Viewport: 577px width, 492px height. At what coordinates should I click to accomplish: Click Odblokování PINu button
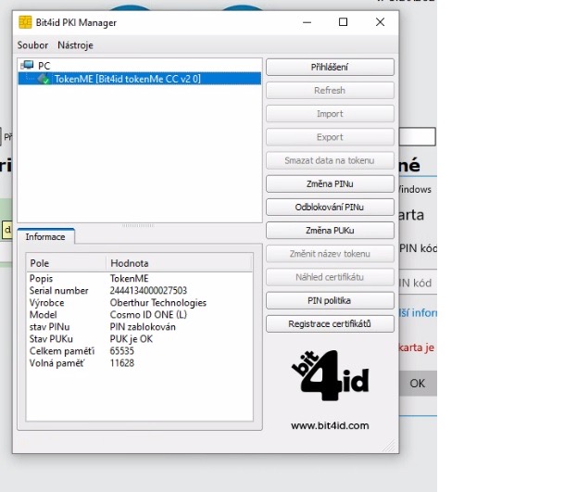click(x=330, y=207)
